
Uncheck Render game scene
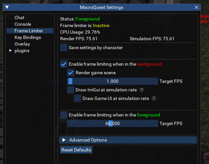[71, 73]
